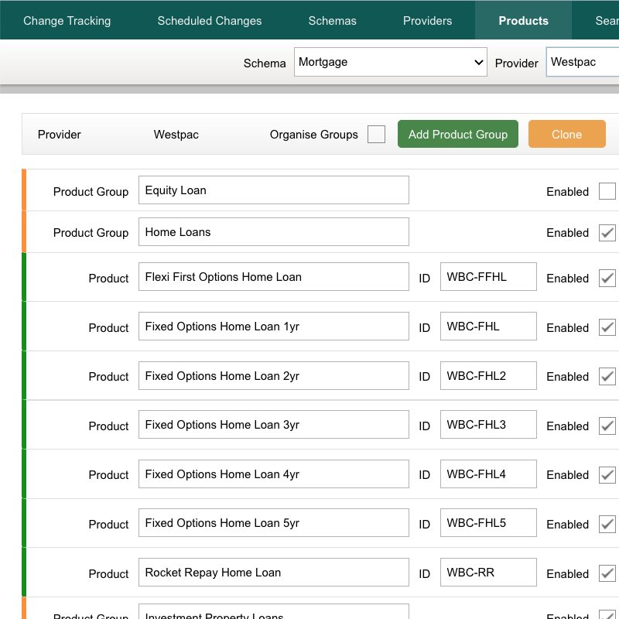The width and height of the screenshot is (619, 619).
Task: Go to the Providers tab
Action: 427,21
